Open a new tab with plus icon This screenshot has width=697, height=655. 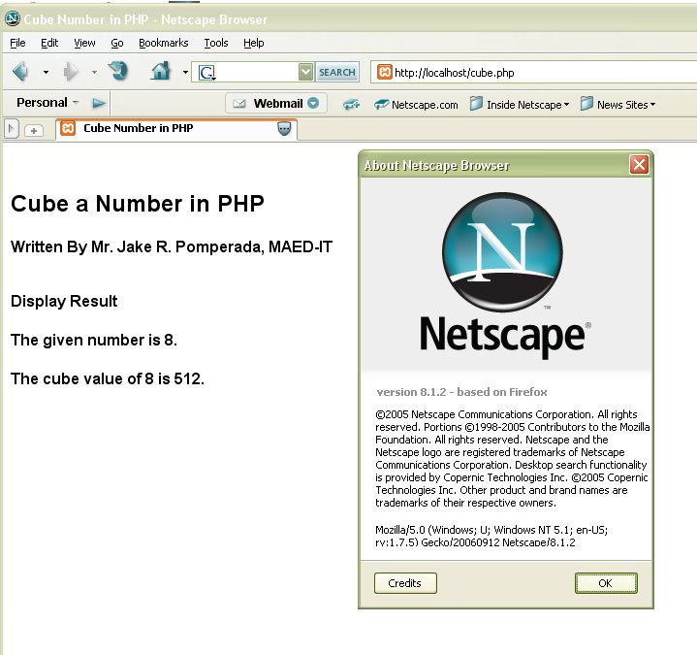(34, 130)
